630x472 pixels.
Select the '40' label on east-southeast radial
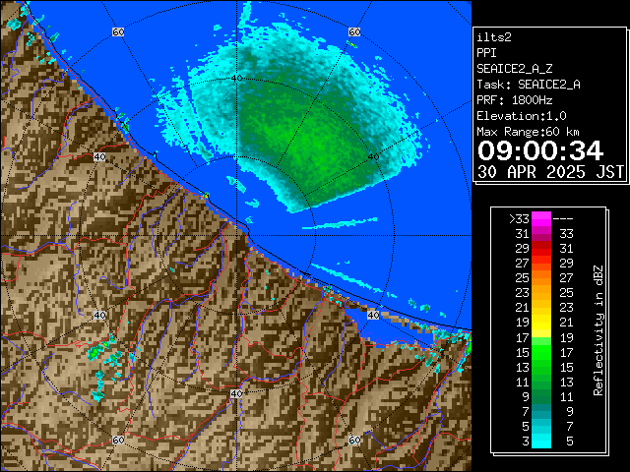373,315
